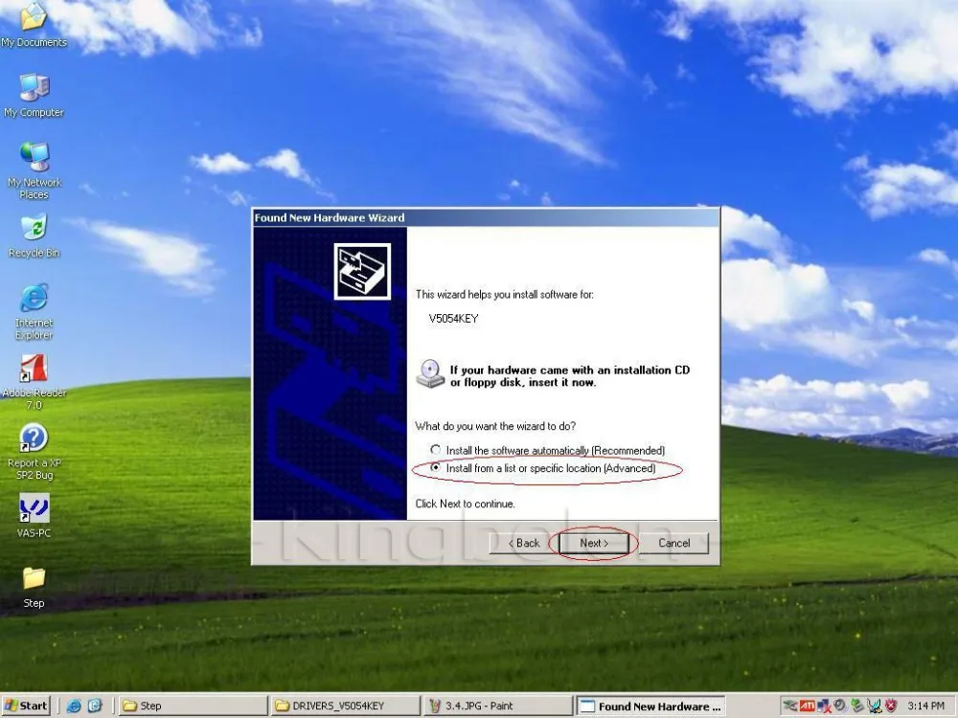This screenshot has height=718, width=958.
Task: Go Back in the hardware wizard
Action: (x=524, y=543)
